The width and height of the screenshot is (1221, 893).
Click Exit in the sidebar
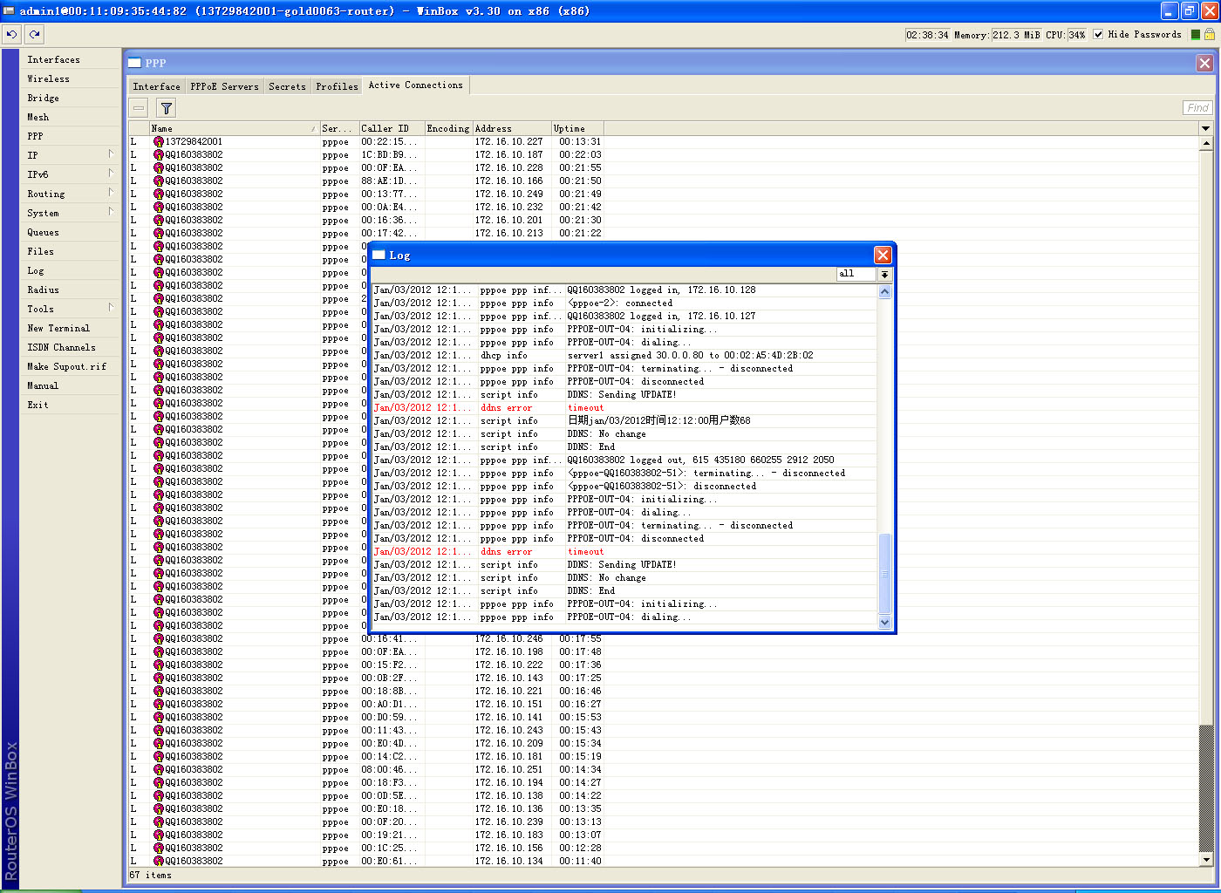[x=38, y=405]
